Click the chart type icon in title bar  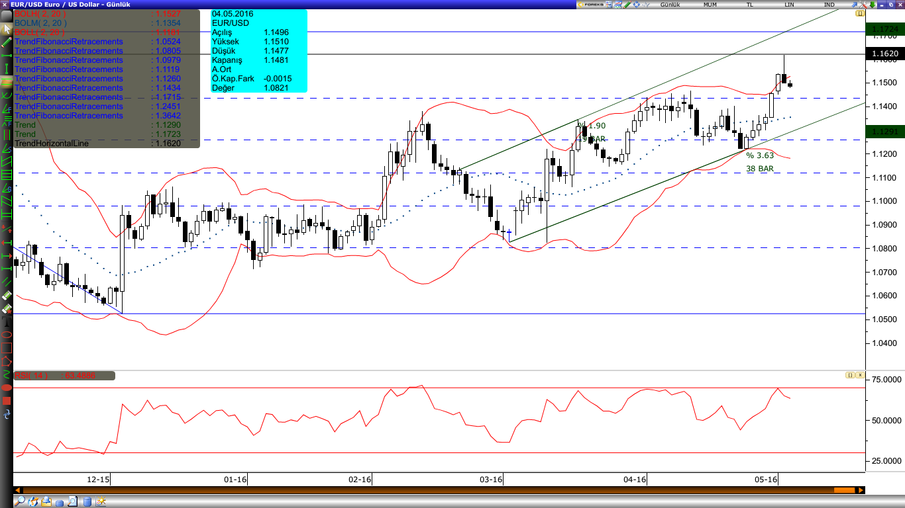click(618, 5)
